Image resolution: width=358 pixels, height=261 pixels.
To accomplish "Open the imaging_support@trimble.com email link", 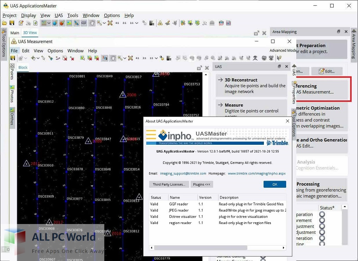I will tap(183, 173).
